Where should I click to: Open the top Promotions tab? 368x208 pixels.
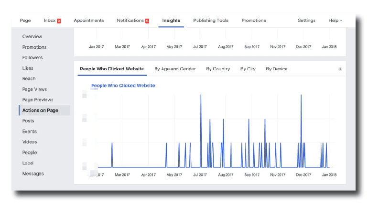(254, 21)
